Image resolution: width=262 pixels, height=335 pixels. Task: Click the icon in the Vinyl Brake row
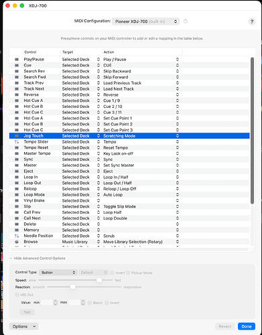[x=17, y=200]
